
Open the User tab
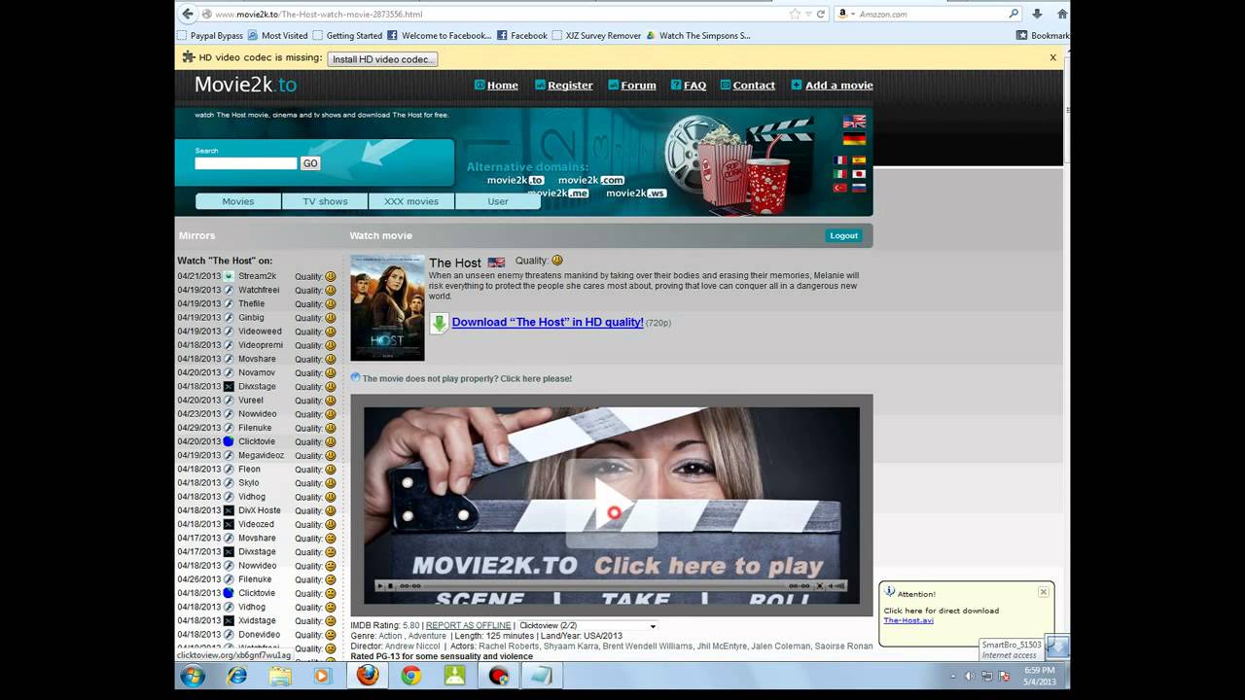pyautogui.click(x=498, y=201)
